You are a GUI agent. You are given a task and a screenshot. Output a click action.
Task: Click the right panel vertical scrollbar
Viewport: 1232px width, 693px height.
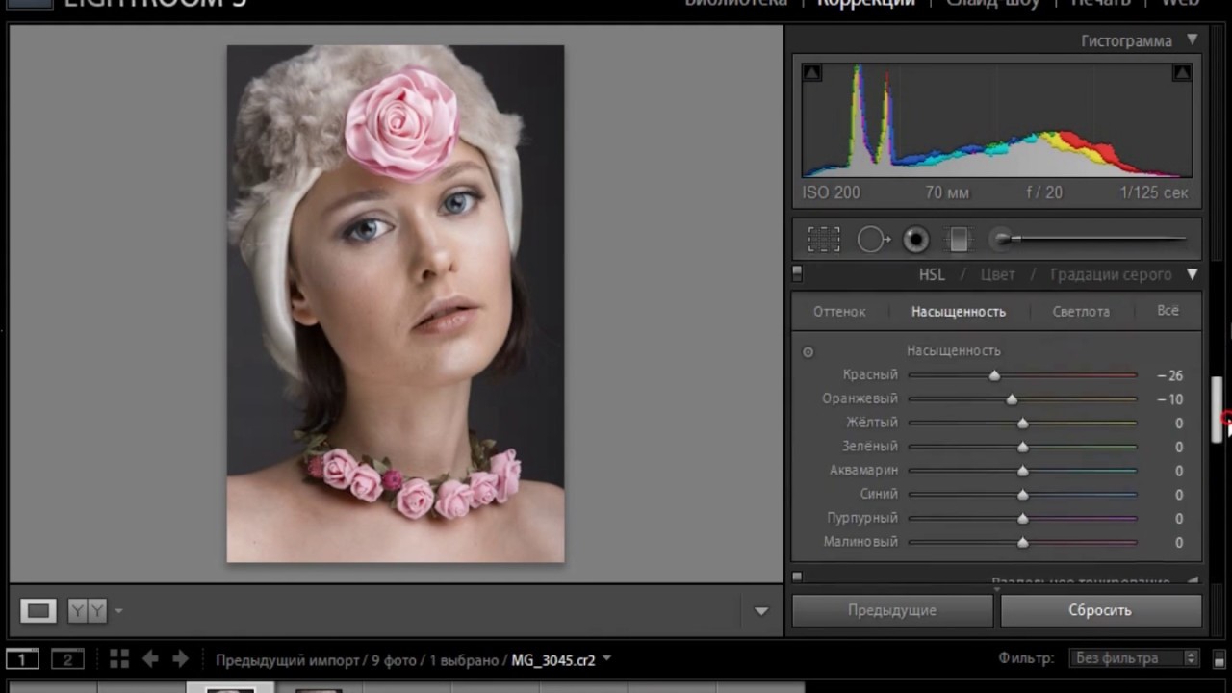click(x=1217, y=409)
